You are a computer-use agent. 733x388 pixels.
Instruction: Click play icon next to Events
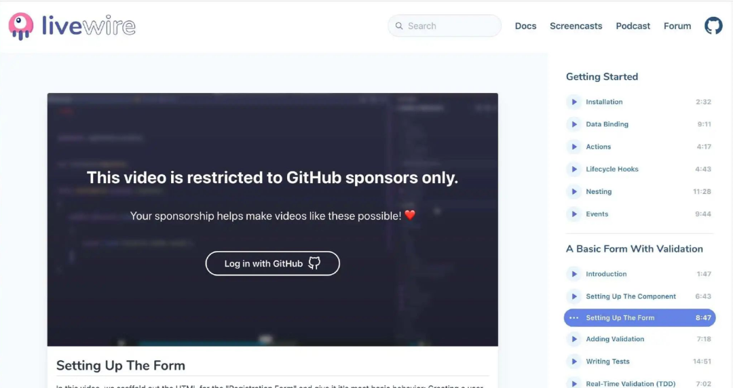pyautogui.click(x=573, y=214)
